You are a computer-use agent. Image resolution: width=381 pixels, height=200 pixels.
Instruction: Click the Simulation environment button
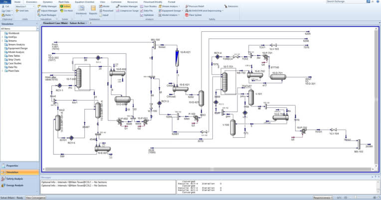coord(19,172)
